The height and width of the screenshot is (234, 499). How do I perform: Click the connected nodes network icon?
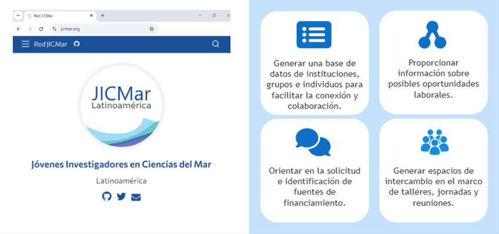point(432,35)
